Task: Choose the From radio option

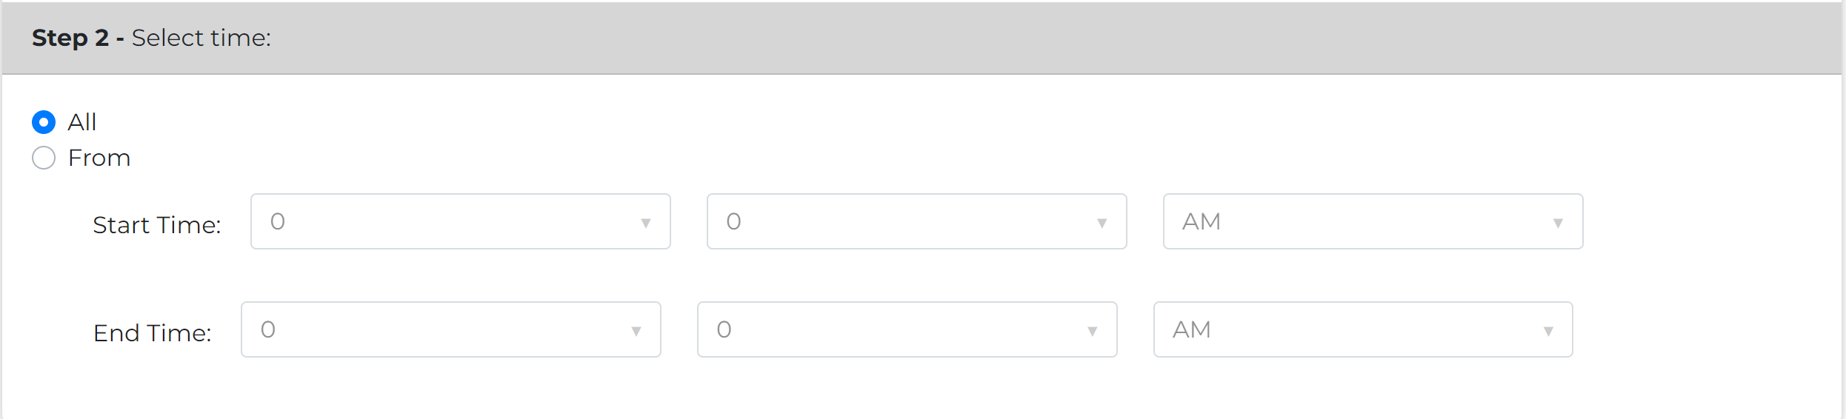Action: coord(44,158)
